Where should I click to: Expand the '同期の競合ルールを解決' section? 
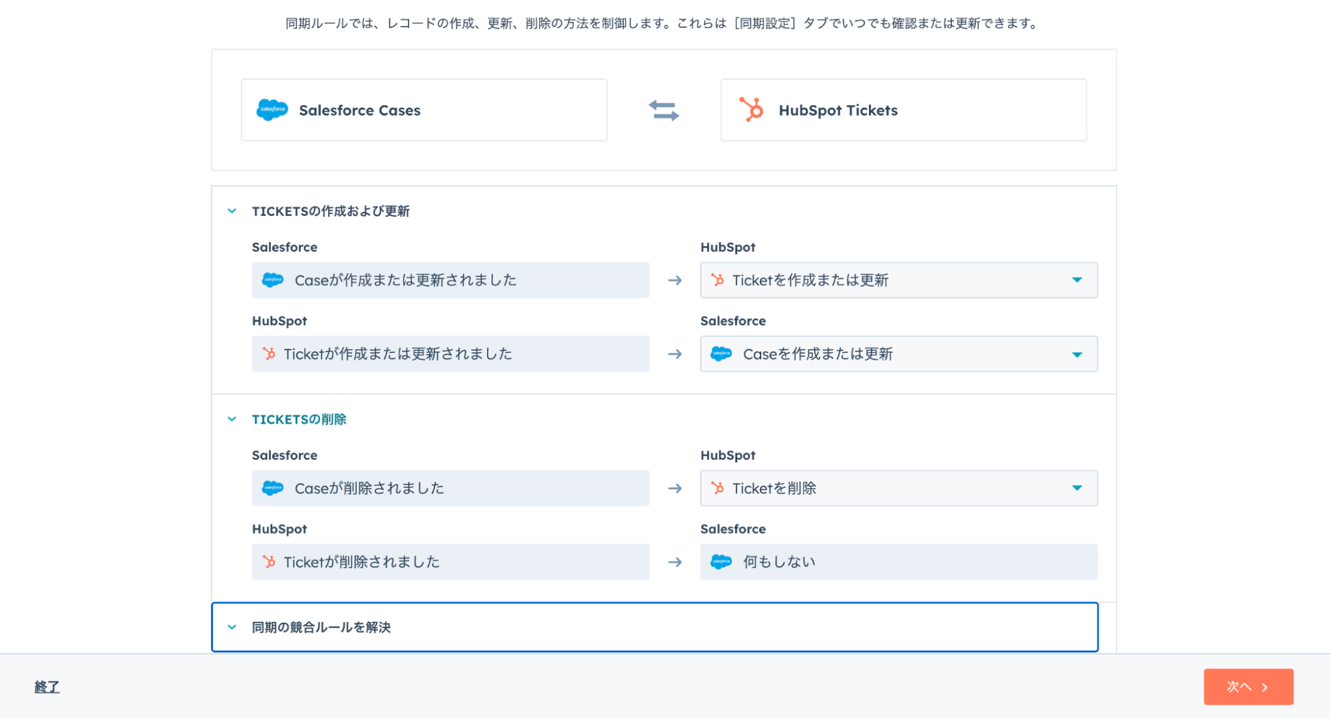[655, 627]
